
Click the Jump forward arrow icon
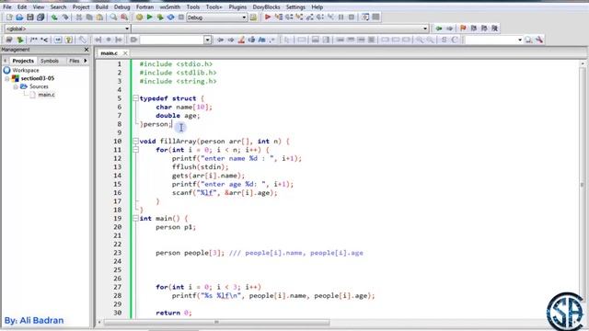(x=449, y=29)
